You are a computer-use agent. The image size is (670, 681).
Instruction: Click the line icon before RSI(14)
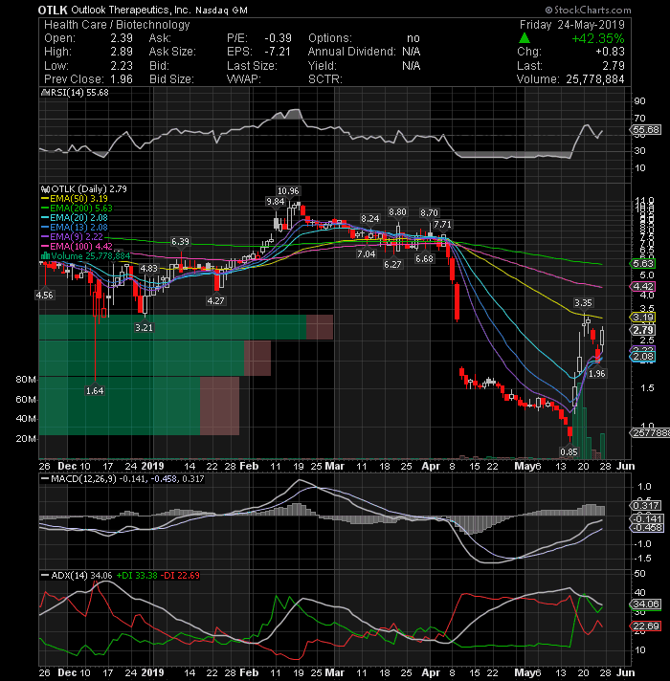pos(45,93)
